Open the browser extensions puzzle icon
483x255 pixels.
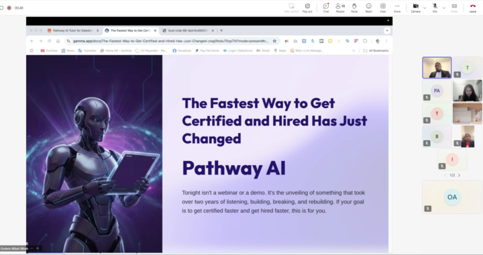pos(365,41)
